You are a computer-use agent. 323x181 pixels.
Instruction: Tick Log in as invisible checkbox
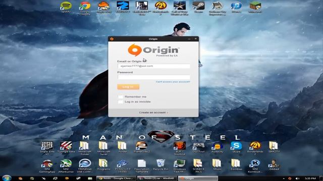point(120,102)
